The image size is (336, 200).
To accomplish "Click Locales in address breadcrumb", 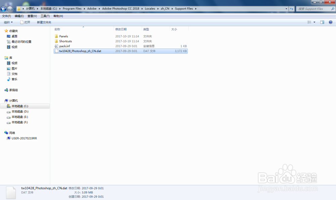I will click(x=150, y=8).
